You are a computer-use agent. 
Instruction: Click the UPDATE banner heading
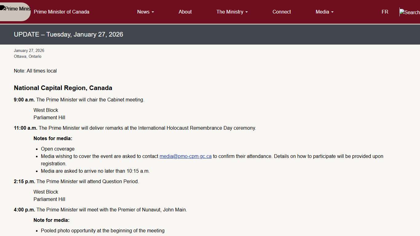click(68, 34)
